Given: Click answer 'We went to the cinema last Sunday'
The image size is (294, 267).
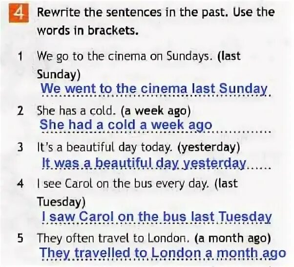Looking at the screenshot, I should pyautogui.click(x=154, y=88).
